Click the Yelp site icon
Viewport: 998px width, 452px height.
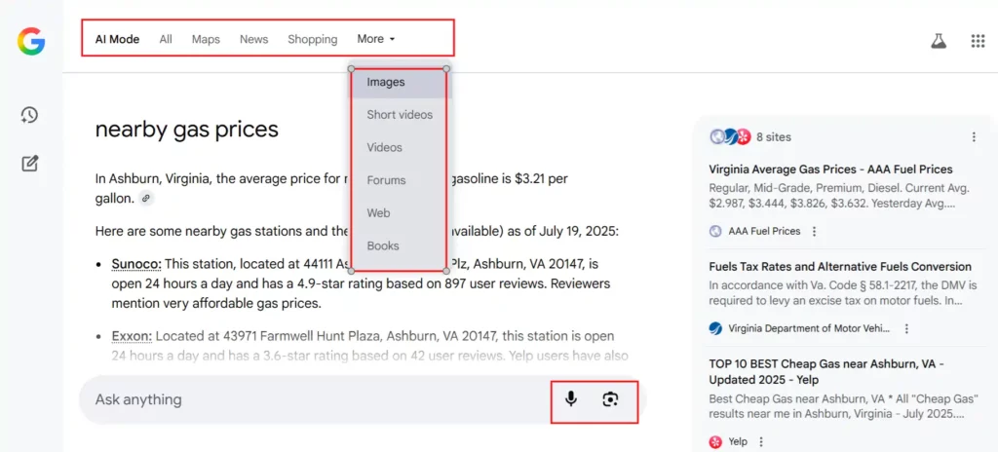(x=715, y=441)
